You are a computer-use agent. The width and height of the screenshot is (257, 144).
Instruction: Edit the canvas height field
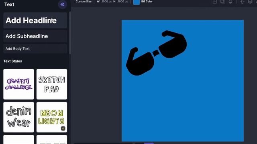pos(122,2)
